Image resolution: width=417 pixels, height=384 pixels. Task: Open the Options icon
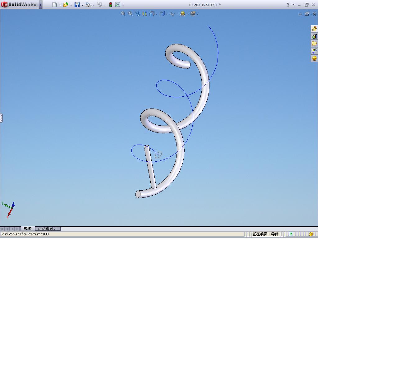click(118, 5)
